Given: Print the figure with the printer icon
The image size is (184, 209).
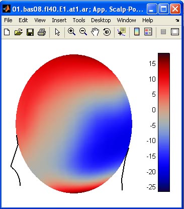Looking at the screenshot, I should (x=42, y=32).
